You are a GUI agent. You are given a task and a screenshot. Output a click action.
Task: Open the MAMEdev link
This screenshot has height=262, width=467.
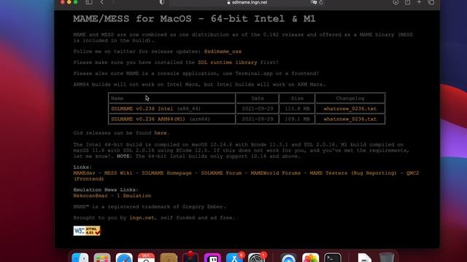[x=84, y=173]
